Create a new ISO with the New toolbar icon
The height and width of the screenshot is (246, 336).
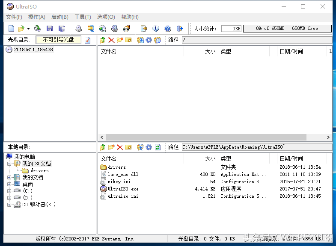11,29
